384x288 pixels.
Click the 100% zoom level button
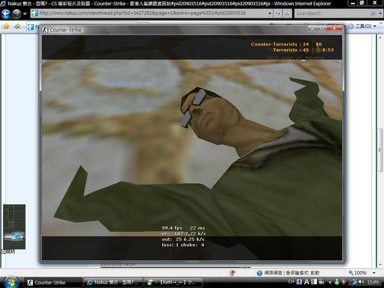(358, 273)
